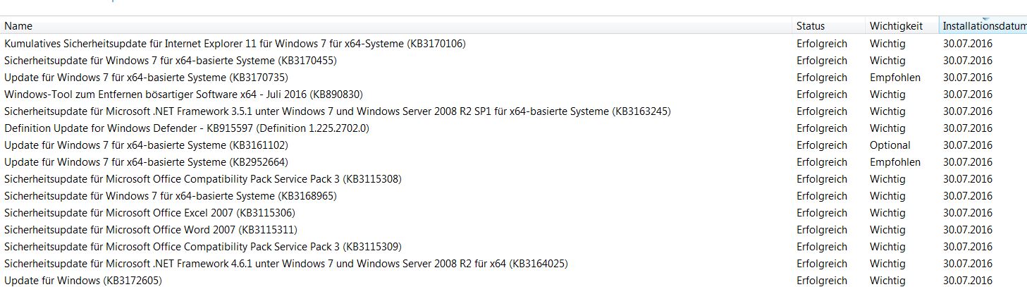Sort by the Installationsdatum column header
The width and height of the screenshot is (1027, 287).
pos(983,26)
